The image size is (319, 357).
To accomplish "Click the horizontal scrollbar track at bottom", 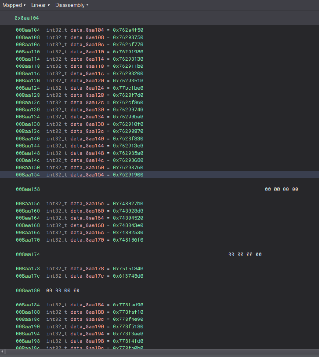I will [159, 351].
